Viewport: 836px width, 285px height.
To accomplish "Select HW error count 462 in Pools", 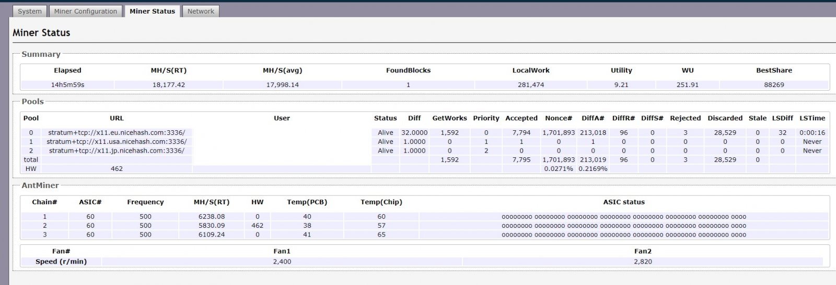I will pos(117,168).
